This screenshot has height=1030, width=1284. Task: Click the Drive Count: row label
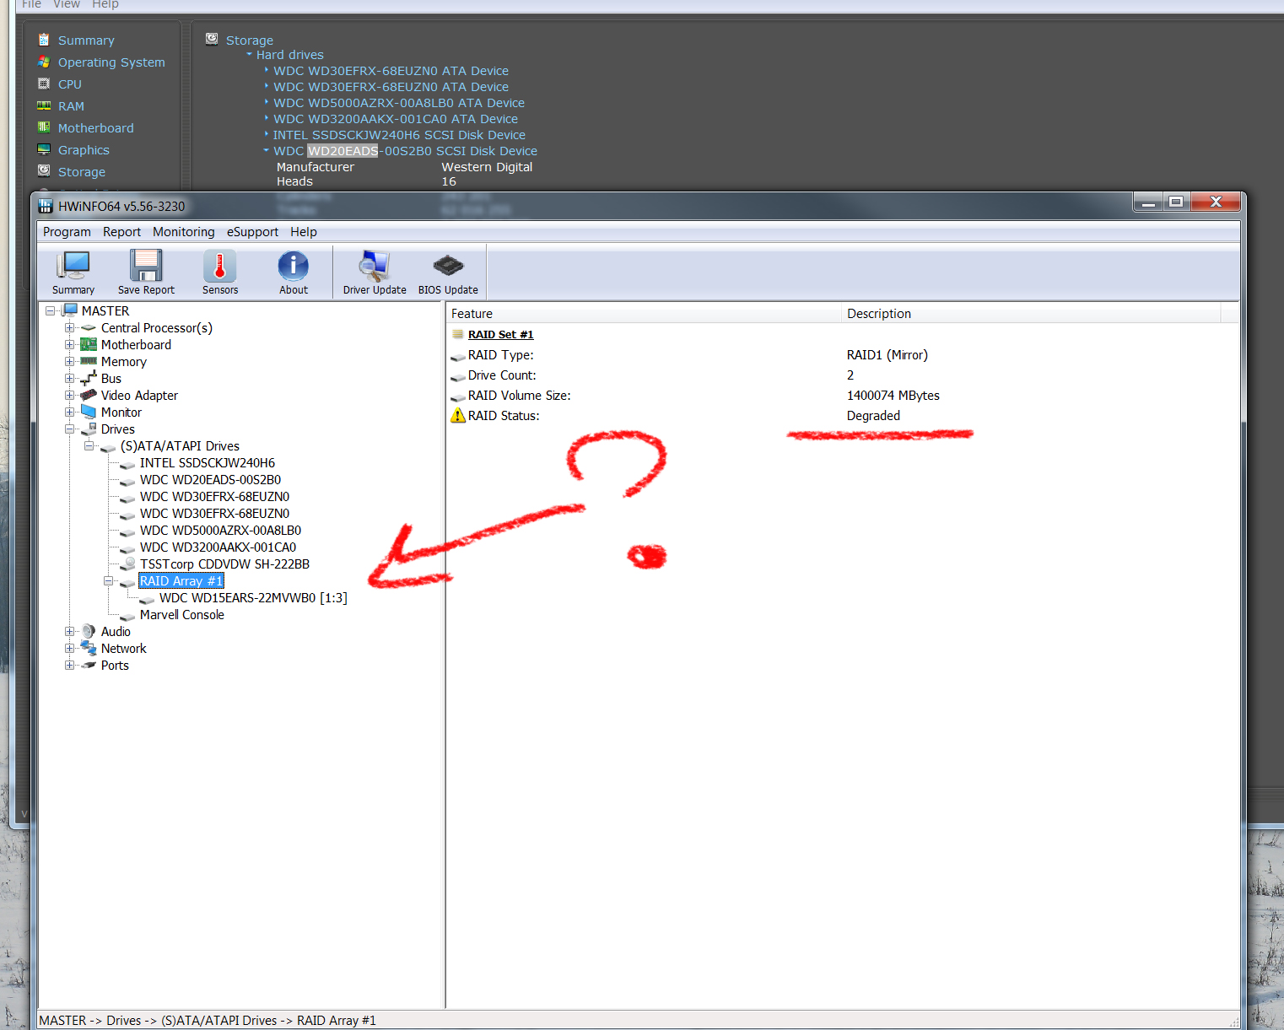502,375
